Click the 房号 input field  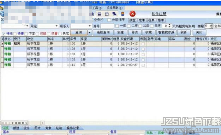107,26
